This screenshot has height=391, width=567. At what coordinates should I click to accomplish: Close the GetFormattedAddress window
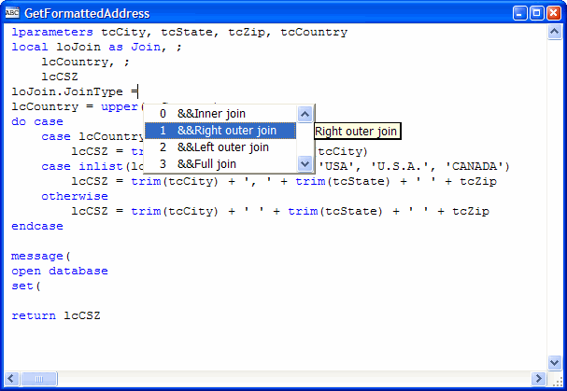pos(553,13)
